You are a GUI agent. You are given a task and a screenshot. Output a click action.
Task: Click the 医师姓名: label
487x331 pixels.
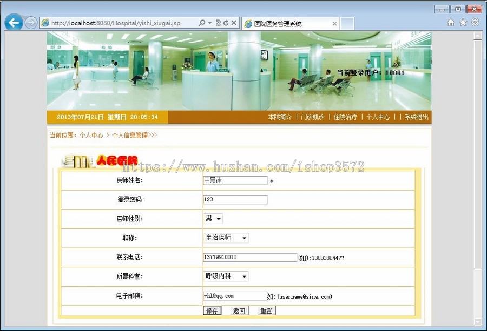click(x=129, y=180)
